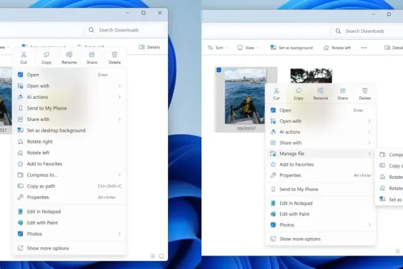Click Send to My Phone in left menu

click(x=69, y=108)
